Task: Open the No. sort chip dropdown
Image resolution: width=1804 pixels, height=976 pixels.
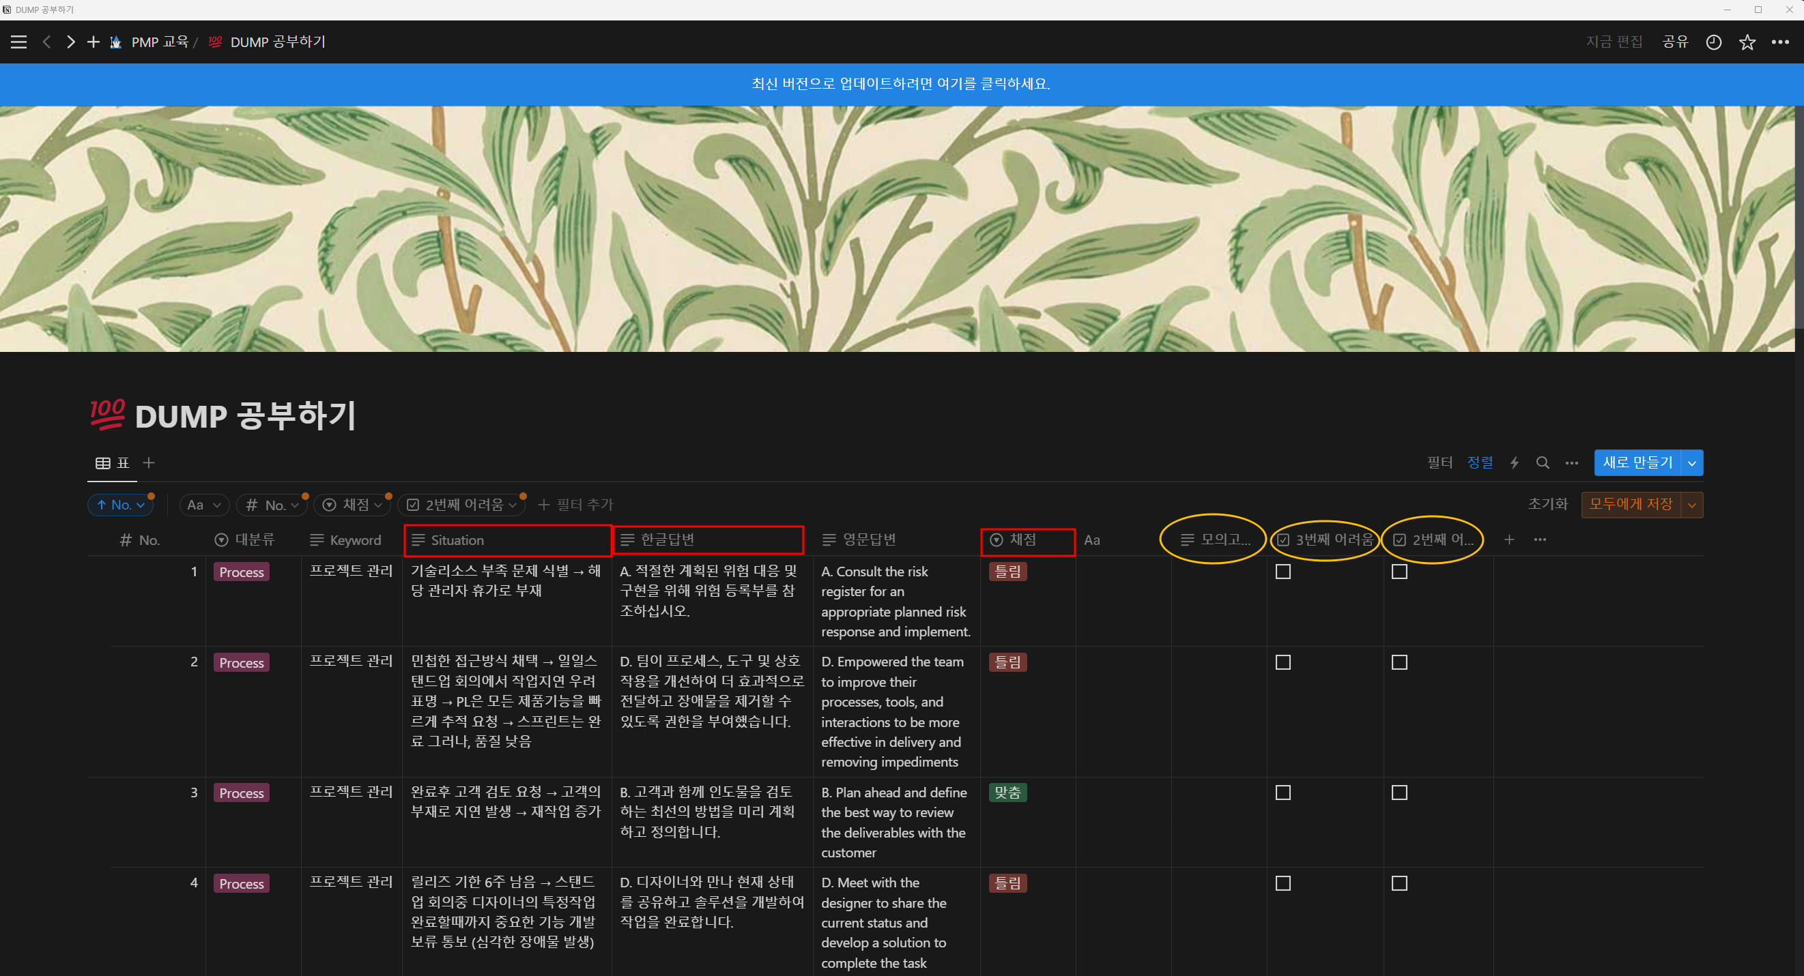Action: click(120, 505)
